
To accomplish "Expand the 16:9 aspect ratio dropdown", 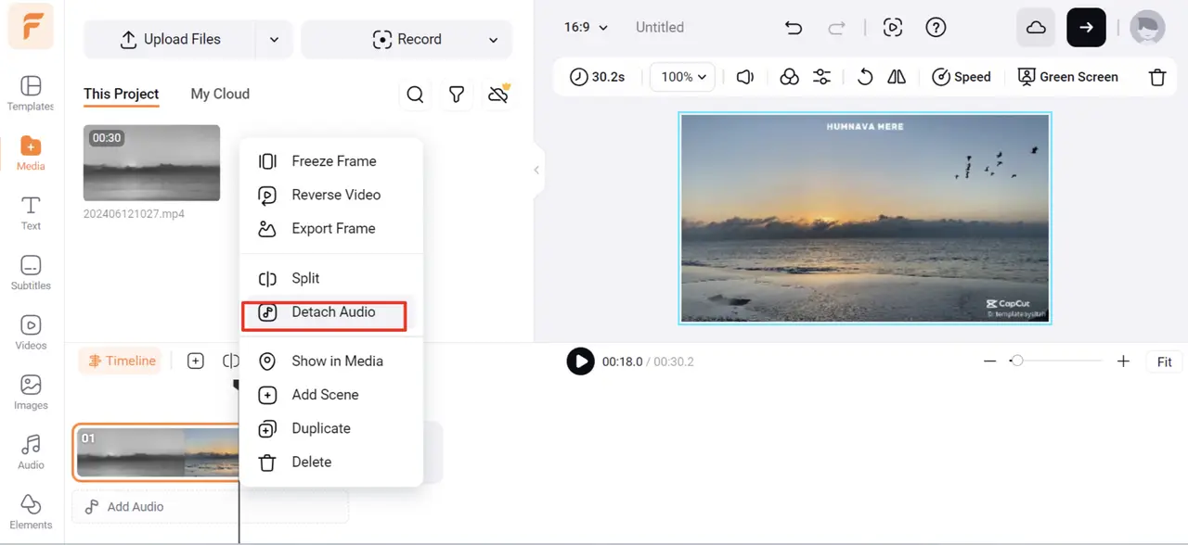I will point(587,28).
